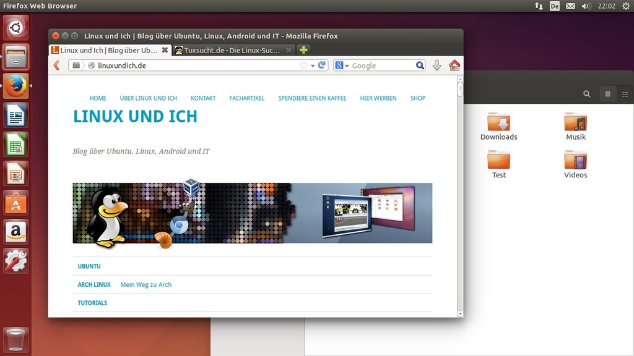
Task: Reload the page with the refresh icon
Action: [322, 66]
